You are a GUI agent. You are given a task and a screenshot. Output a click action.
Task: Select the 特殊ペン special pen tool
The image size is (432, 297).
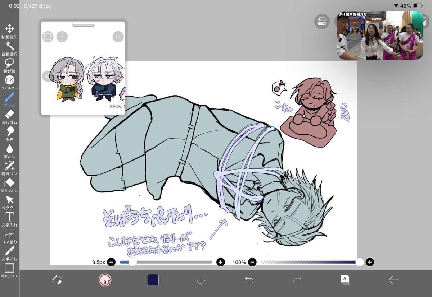9,168
